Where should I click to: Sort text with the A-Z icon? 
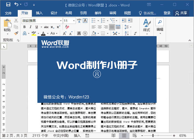127,33
